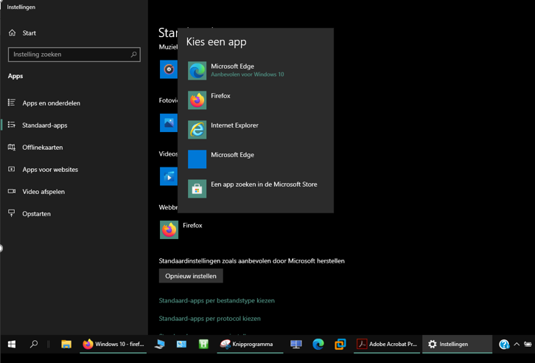Search for an app in Microsoft Store
The image size is (535, 363).
(x=263, y=187)
